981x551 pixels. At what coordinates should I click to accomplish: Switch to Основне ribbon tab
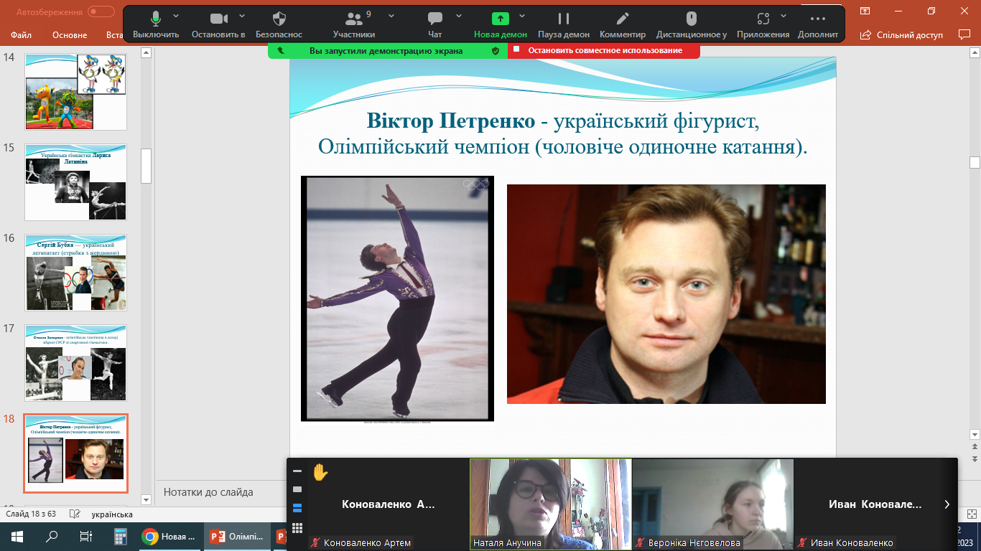pos(70,34)
